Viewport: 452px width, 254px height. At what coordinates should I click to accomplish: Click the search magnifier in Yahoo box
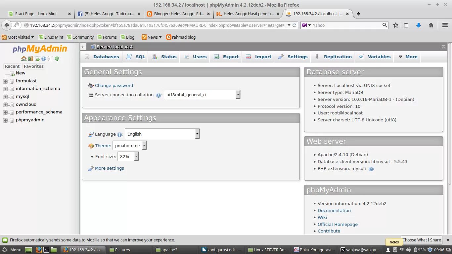384,25
